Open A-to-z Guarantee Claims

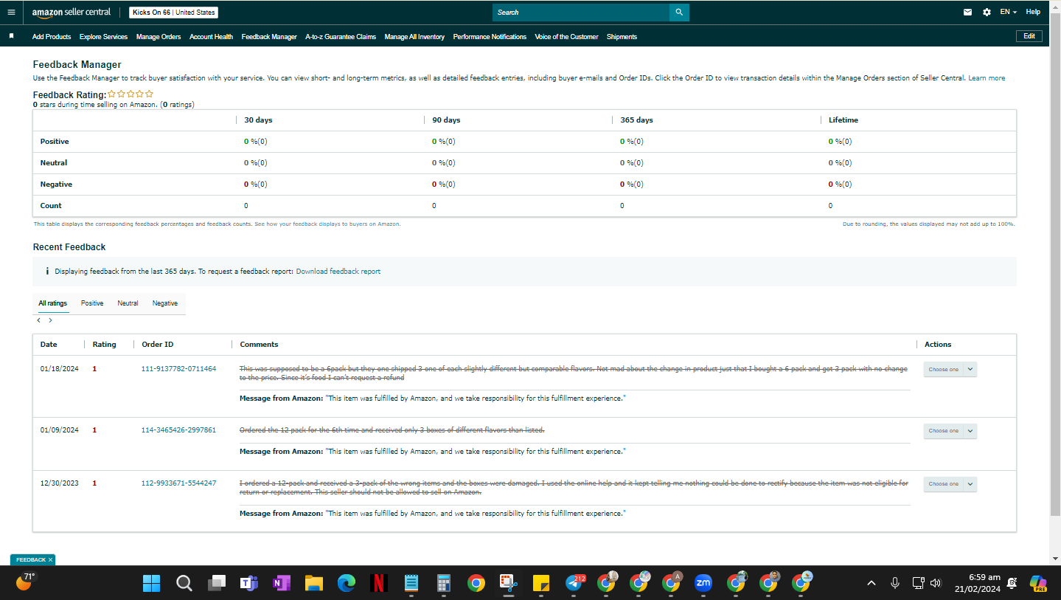point(341,37)
